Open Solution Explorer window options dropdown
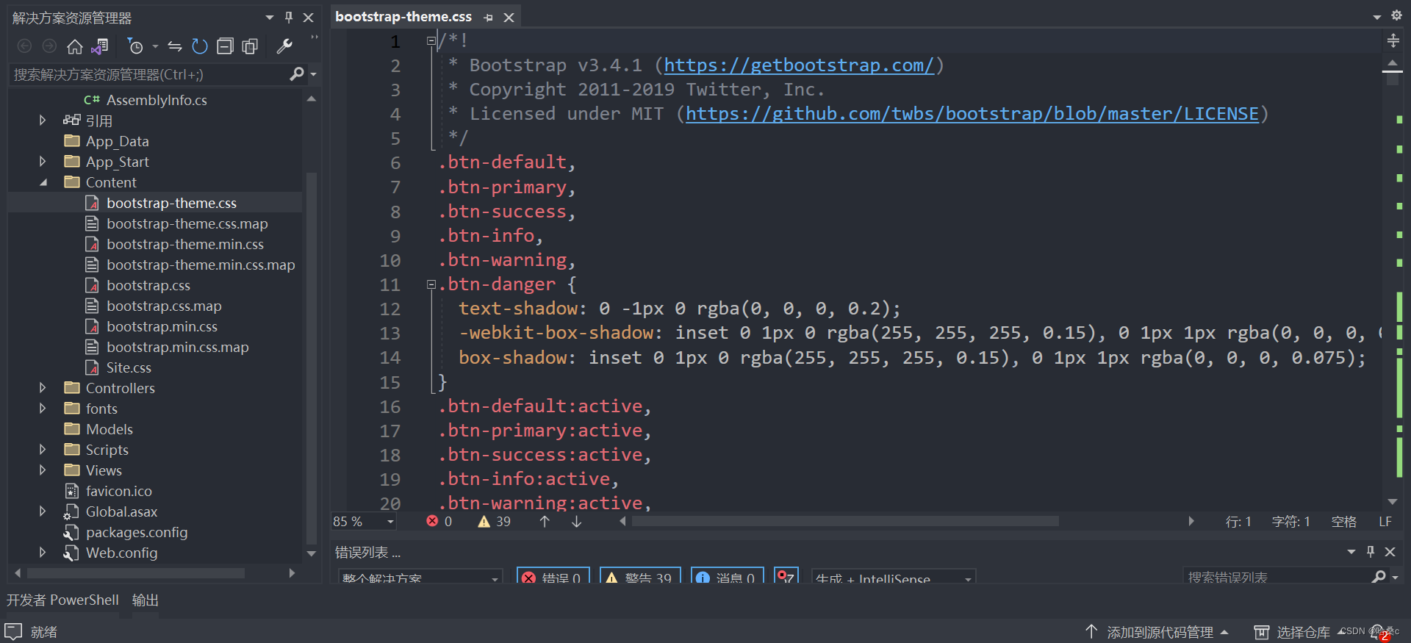Viewport: 1411px width, 643px height. tap(269, 17)
